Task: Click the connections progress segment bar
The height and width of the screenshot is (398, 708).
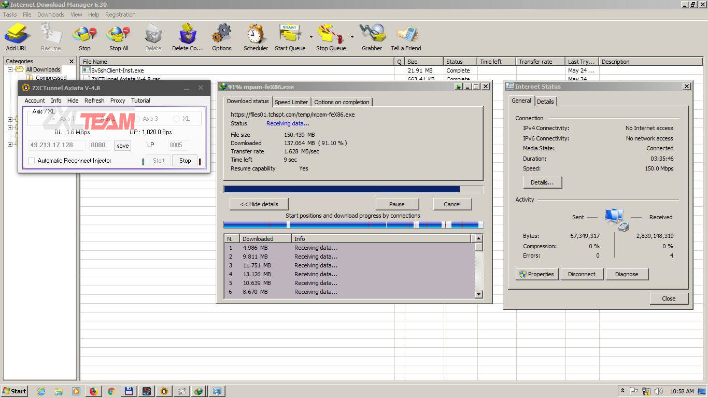Action: 353,225
